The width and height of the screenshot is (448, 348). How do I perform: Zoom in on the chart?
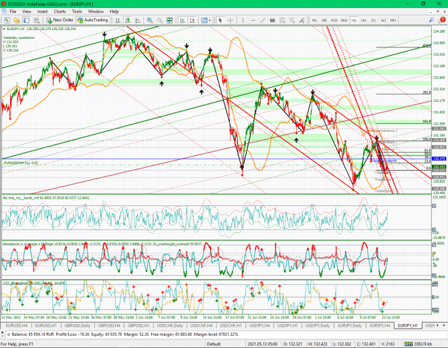click(x=149, y=20)
